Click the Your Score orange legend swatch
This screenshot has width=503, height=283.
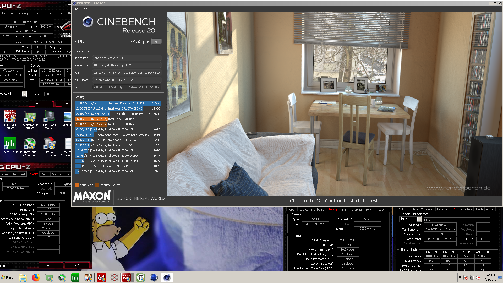(77, 185)
